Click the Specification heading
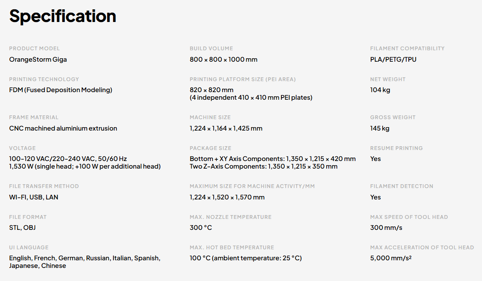 63,16
